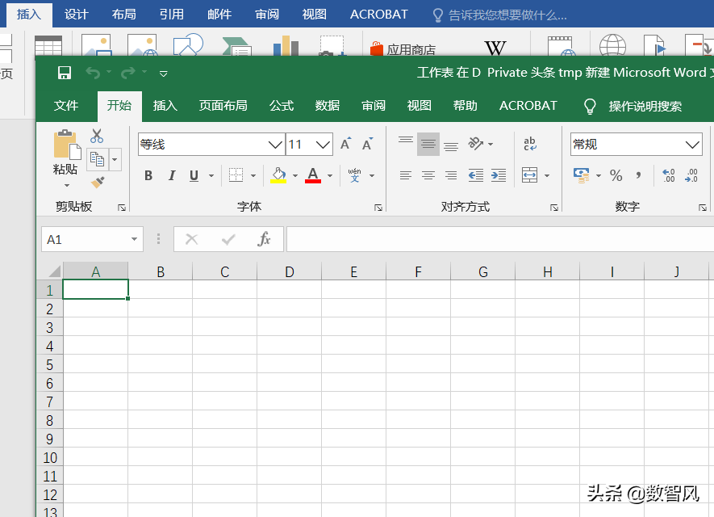Click the Save icon in Quick Access Toolbar
This screenshot has height=517, width=714.
coord(63,72)
